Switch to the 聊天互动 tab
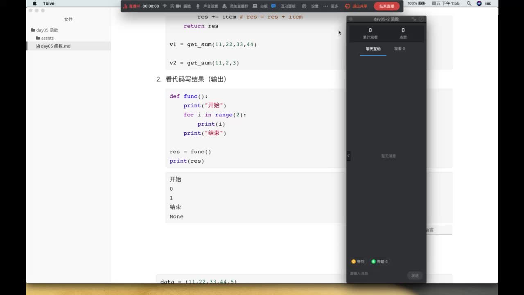 click(x=373, y=49)
